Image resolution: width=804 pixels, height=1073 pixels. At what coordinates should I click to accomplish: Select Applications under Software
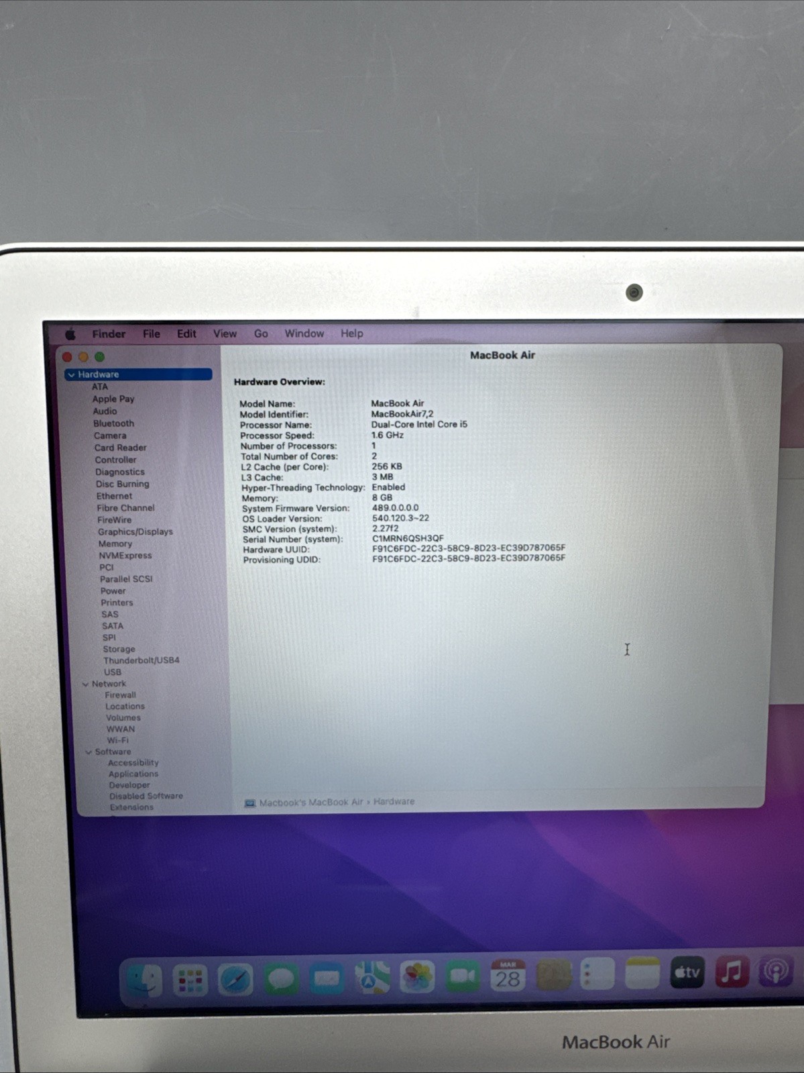(133, 774)
